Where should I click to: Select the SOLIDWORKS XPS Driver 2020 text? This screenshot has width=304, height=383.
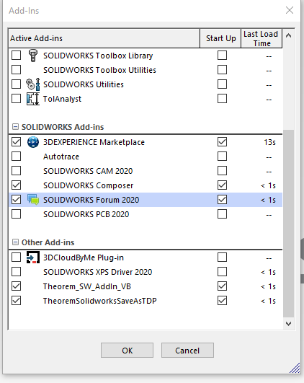coord(97,272)
